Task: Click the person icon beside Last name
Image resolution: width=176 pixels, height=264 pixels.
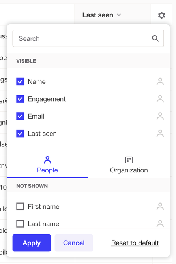Action: [160, 224]
